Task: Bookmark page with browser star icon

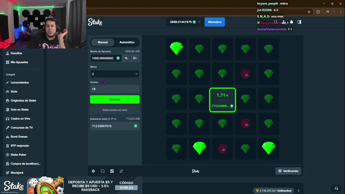Action: click(309, 12)
